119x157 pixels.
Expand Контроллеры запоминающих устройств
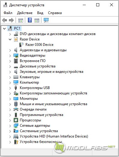10,93
